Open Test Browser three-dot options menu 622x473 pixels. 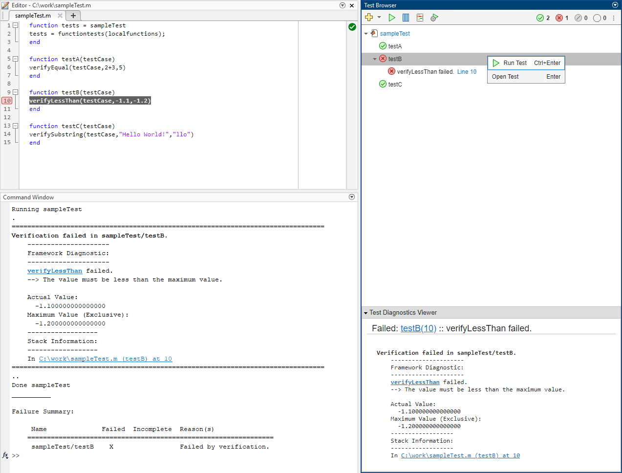coord(614,18)
